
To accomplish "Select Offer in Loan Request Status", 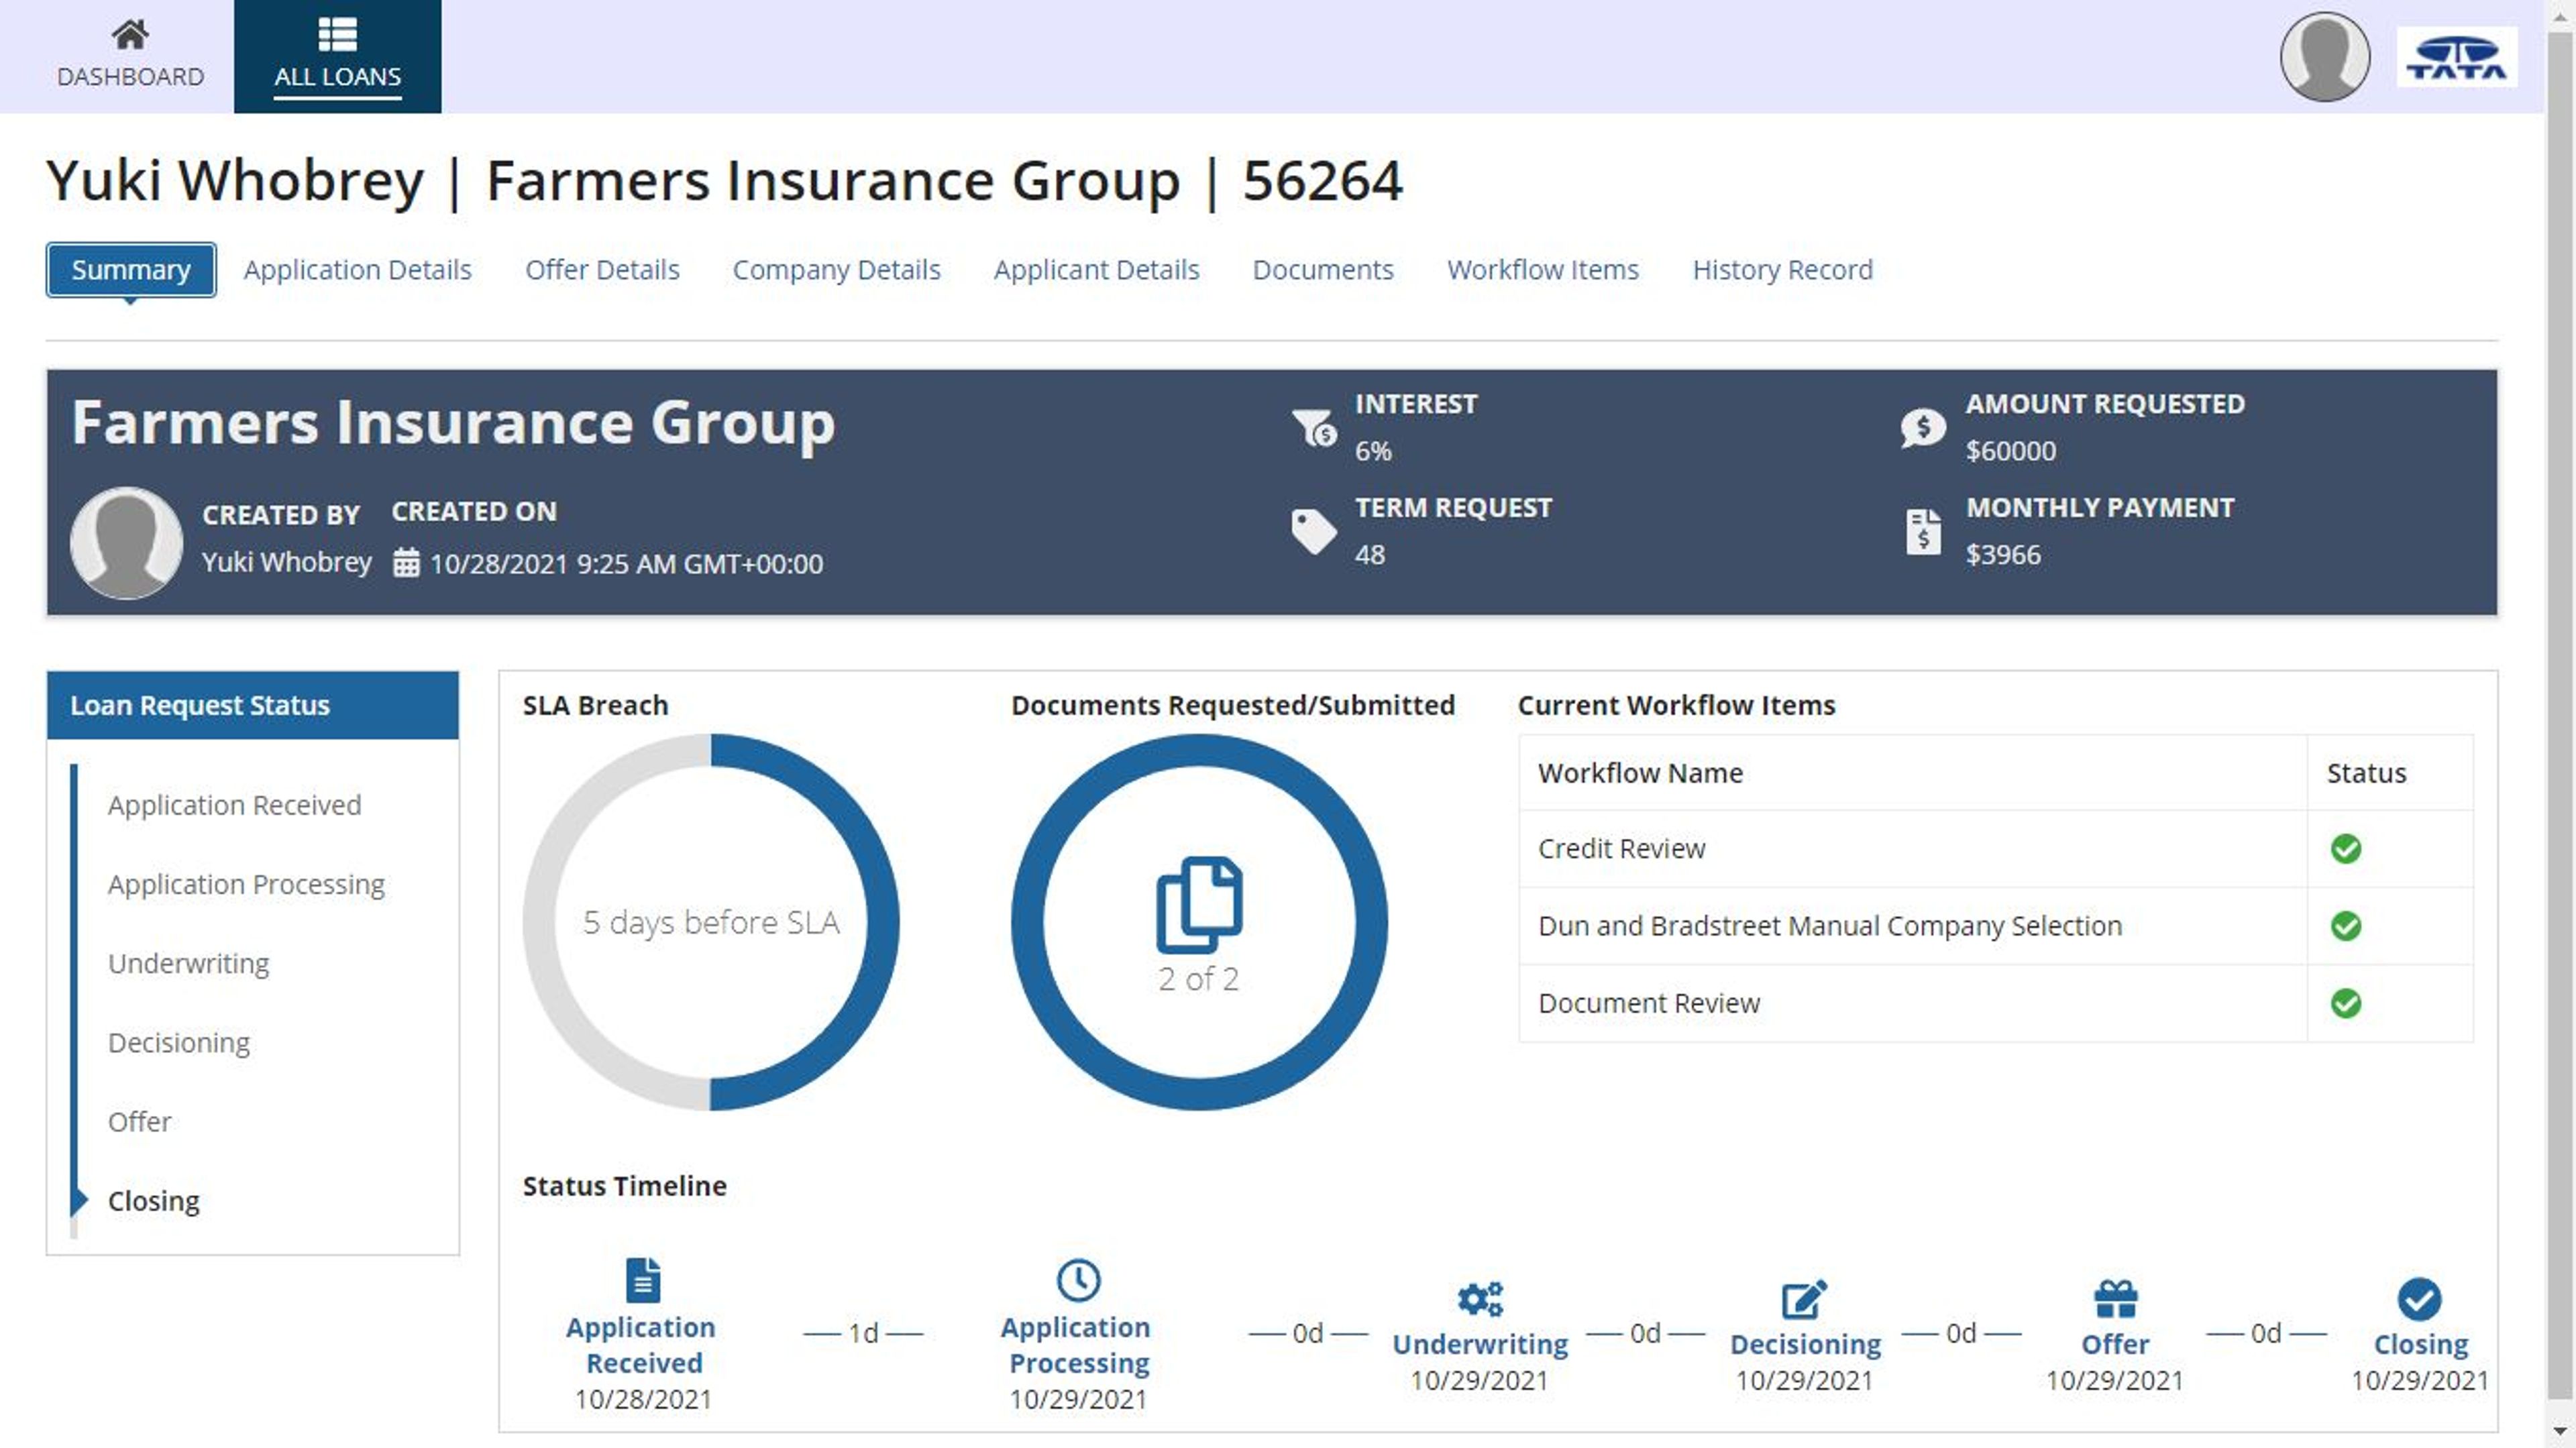I will pos(139,1121).
